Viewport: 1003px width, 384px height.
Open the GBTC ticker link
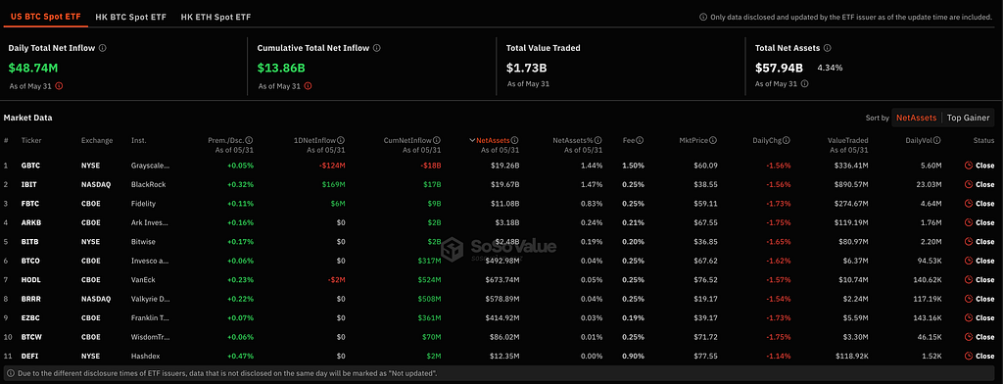click(x=30, y=166)
